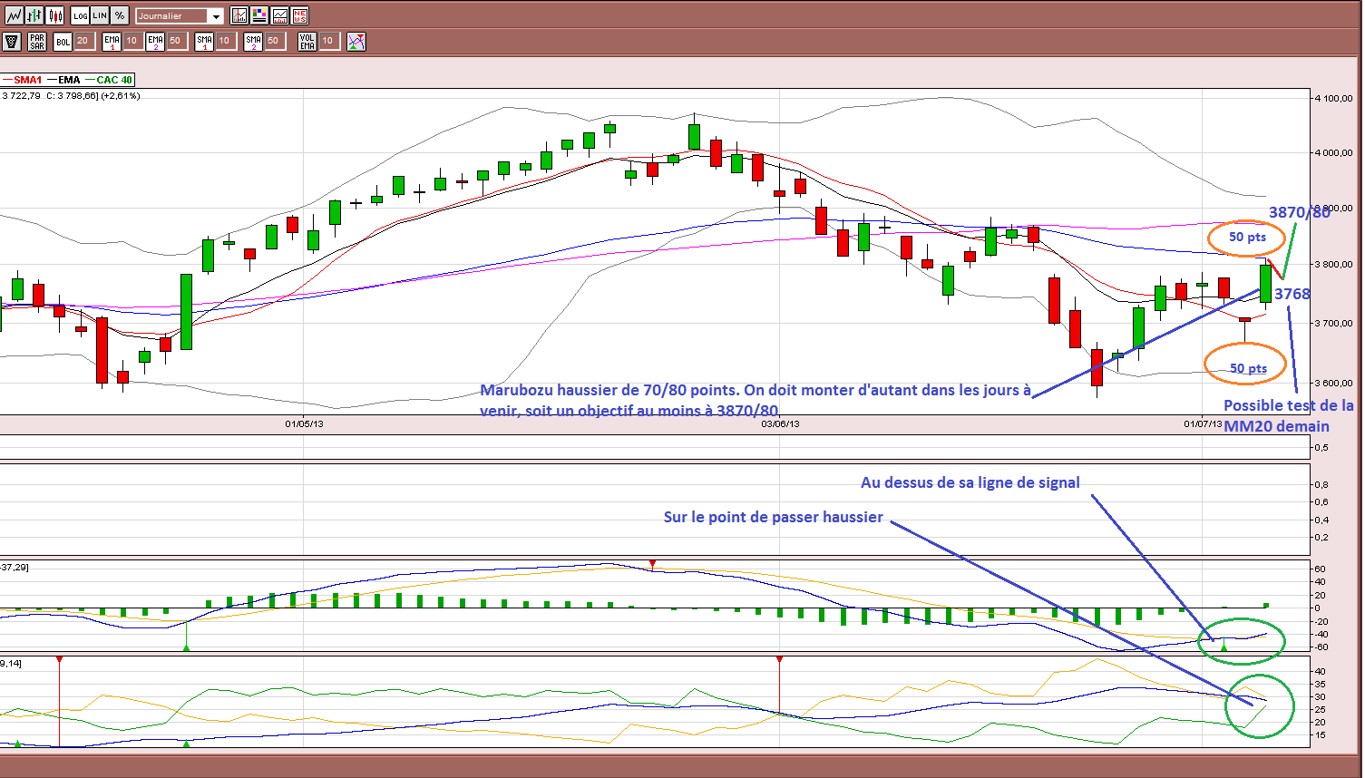This screenshot has width=1365, height=778.
Task: Toggle the SMA 1 indicator
Action: point(204,42)
